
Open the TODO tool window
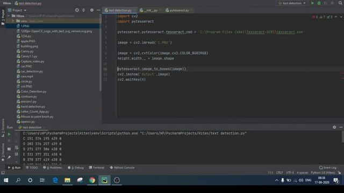pos(32,168)
